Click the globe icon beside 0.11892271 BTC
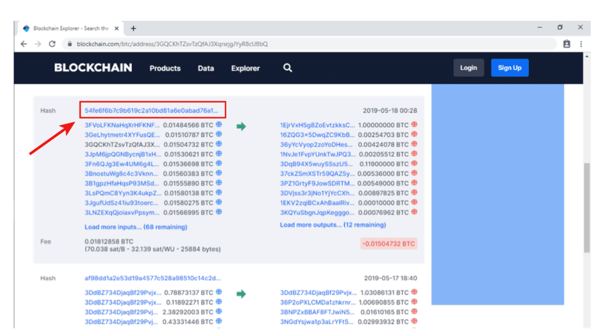The width and height of the screenshot is (593, 333). tap(219, 302)
